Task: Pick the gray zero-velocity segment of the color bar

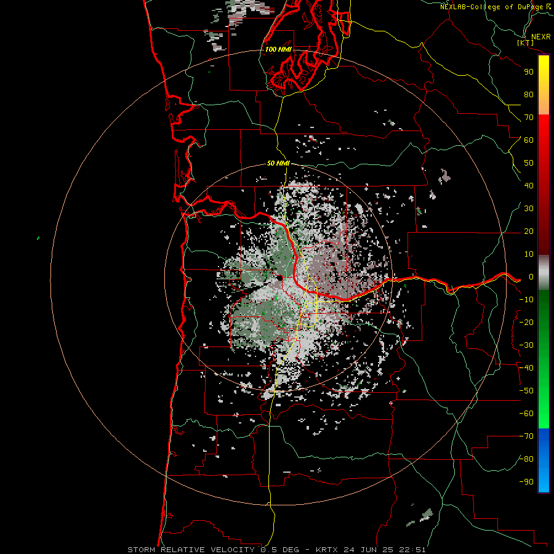Action: click(x=544, y=273)
